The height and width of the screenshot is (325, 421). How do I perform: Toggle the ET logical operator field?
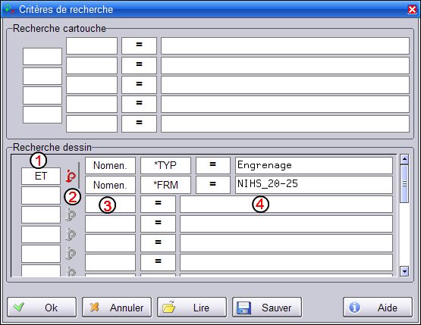(41, 177)
